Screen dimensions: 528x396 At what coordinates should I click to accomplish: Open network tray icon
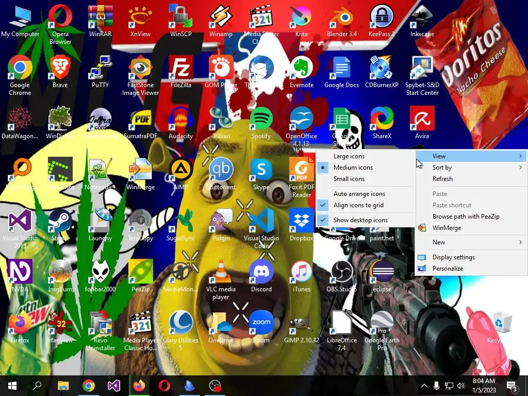[x=449, y=386]
